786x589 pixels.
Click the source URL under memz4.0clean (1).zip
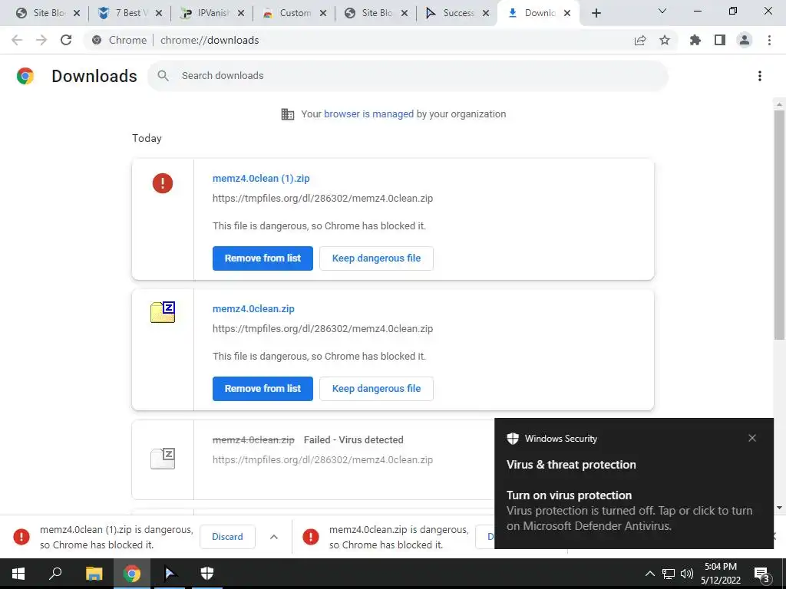click(x=323, y=199)
